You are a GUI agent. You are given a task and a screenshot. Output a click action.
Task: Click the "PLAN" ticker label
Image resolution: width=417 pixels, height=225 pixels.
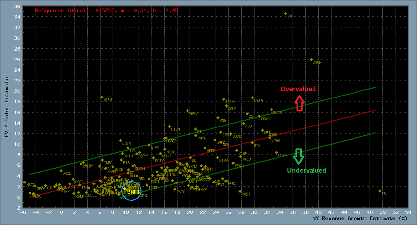pyautogui.click(x=243, y=154)
